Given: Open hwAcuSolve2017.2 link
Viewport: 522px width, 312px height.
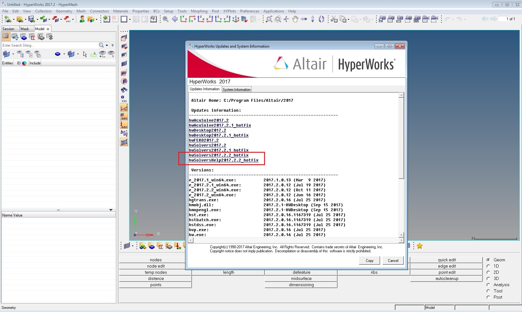Looking at the screenshot, I should 209,120.
